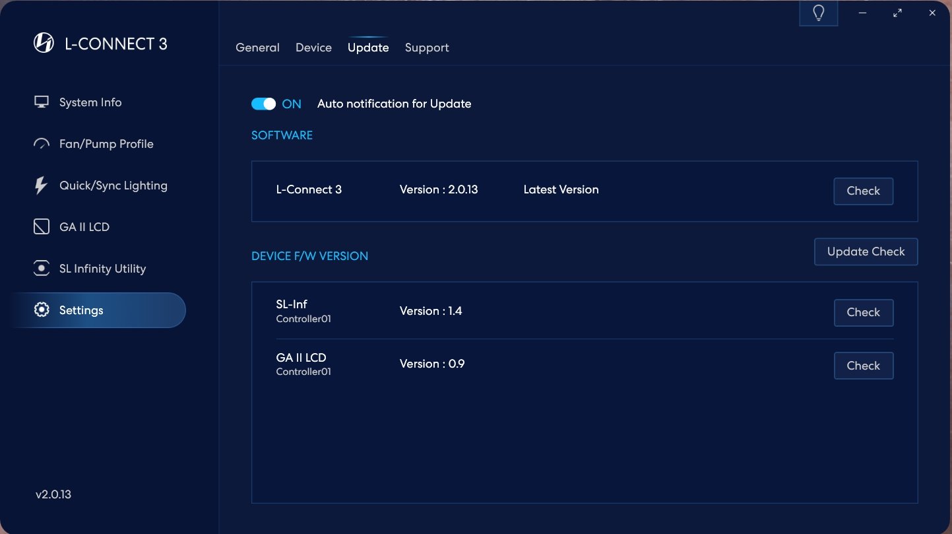Click the Quick/Sync Lighting bolt icon
952x534 pixels.
click(x=41, y=185)
